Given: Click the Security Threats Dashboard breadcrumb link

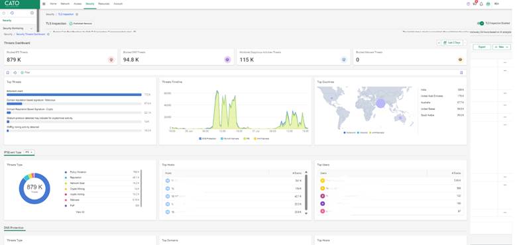Looking at the screenshot, I should point(30,34).
